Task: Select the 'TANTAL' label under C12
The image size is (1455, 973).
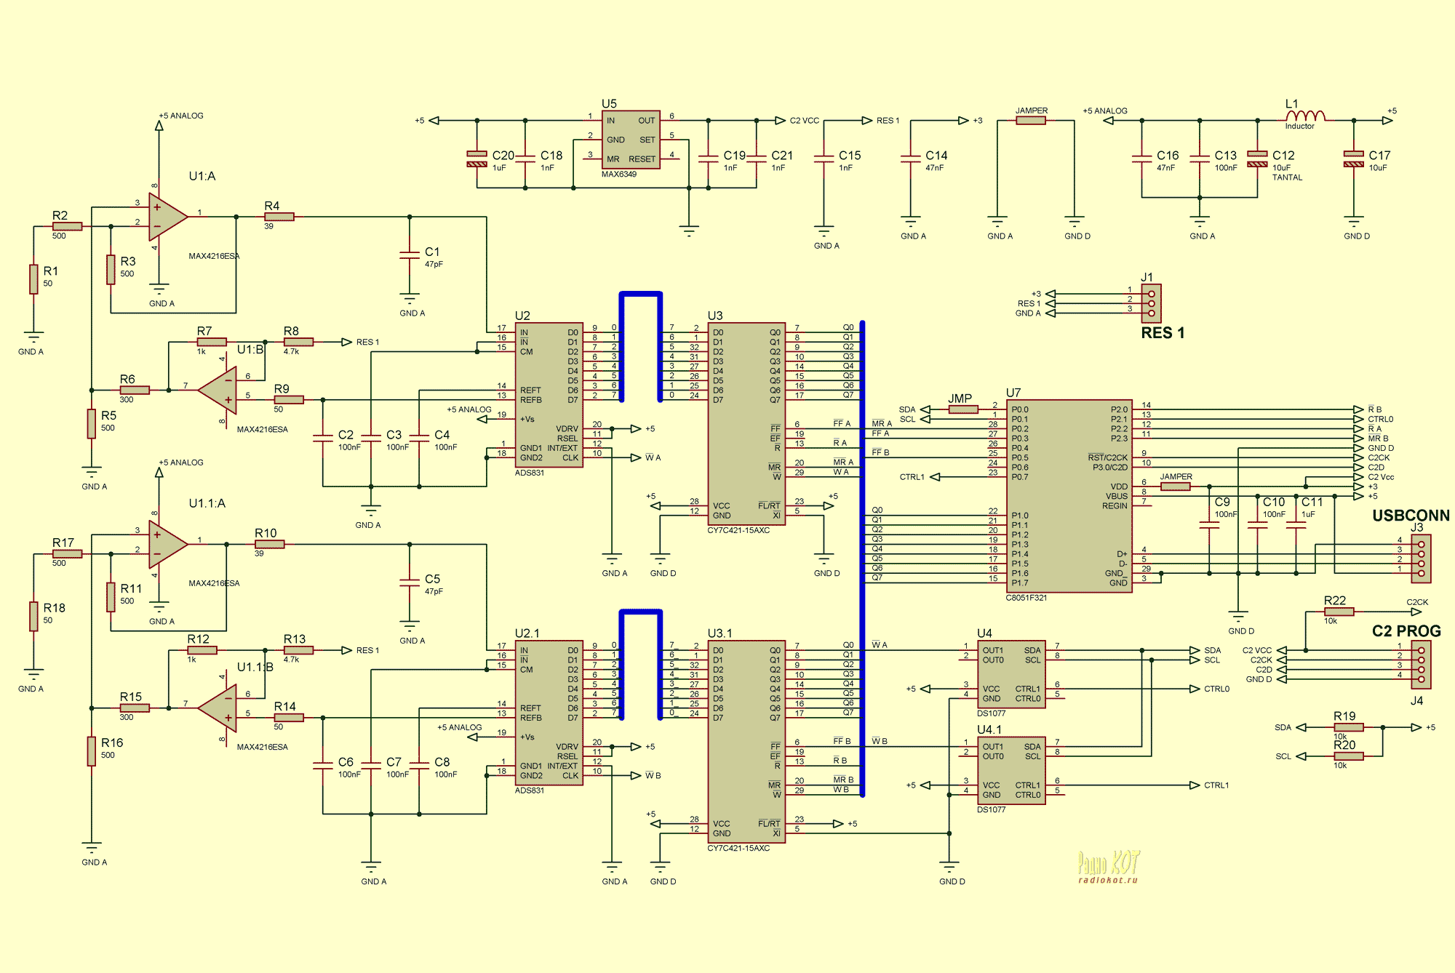Action: coord(1287,177)
